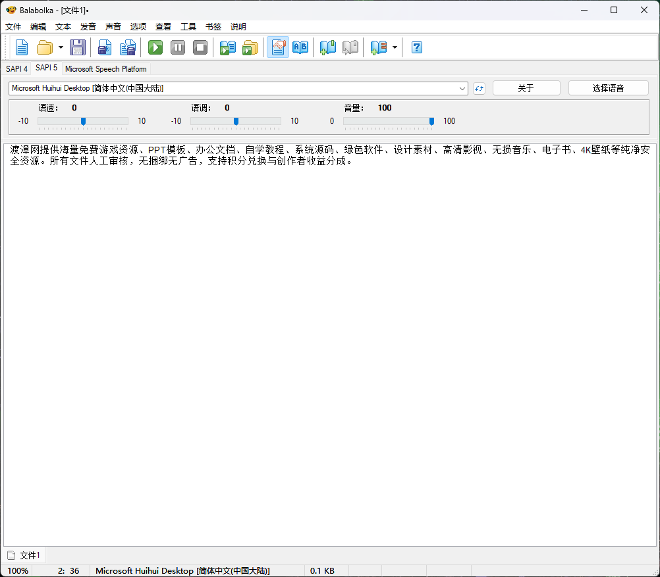Screen dimensions: 660x577
Task: Open the AB homographs panel icon
Action: [x=300, y=47]
